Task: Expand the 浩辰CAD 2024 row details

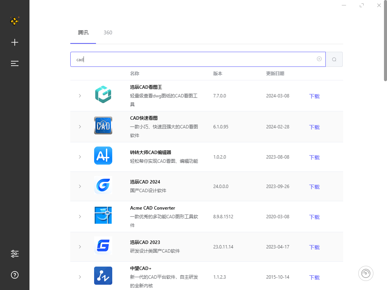Action: click(x=80, y=186)
